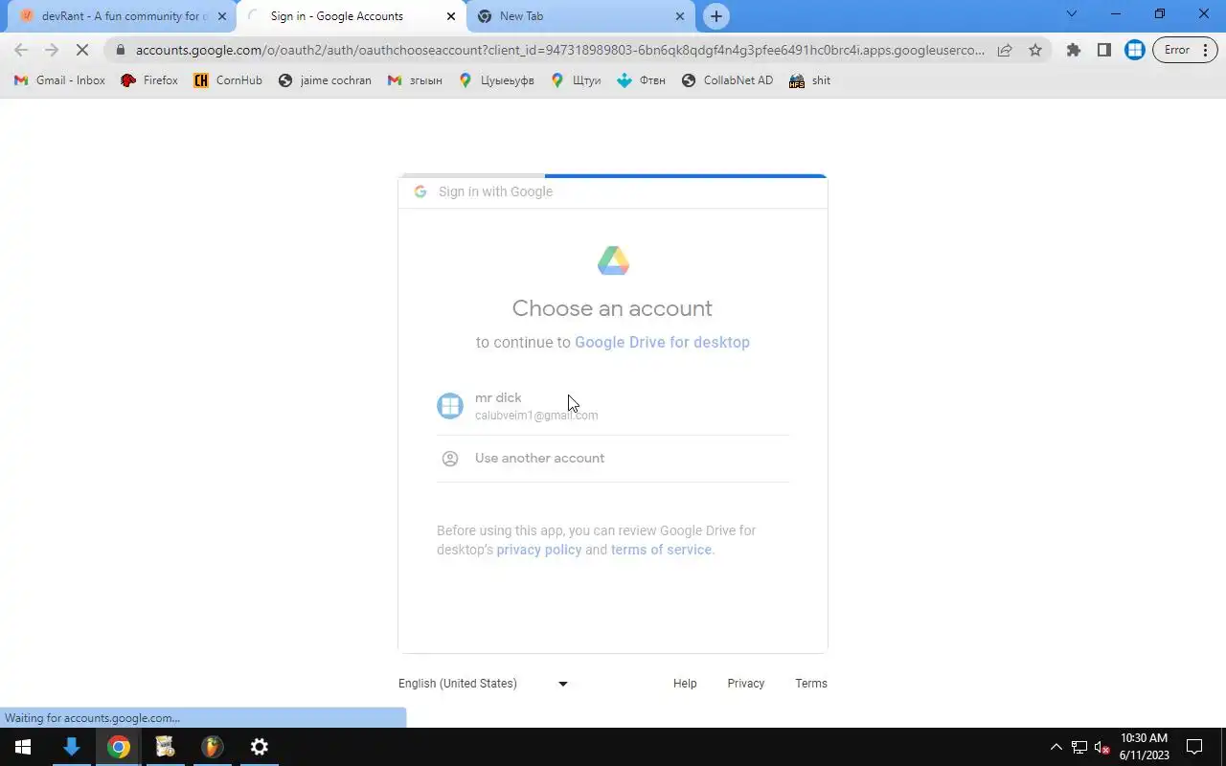Switch to the Sign in - Google Accounts tab
1226x766 pixels.
350,16
